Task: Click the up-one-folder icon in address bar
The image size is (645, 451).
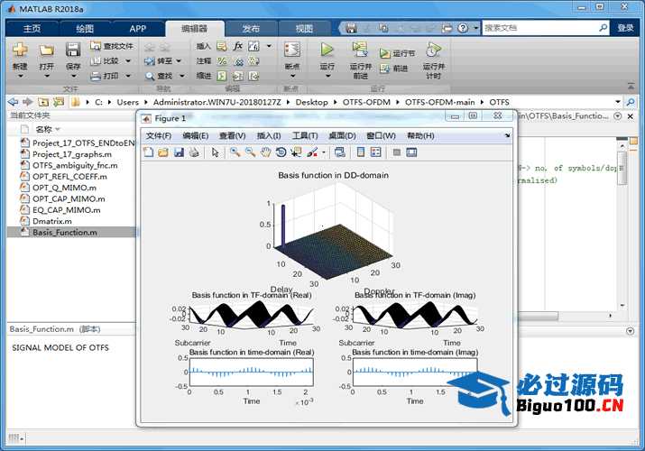Action: point(43,102)
